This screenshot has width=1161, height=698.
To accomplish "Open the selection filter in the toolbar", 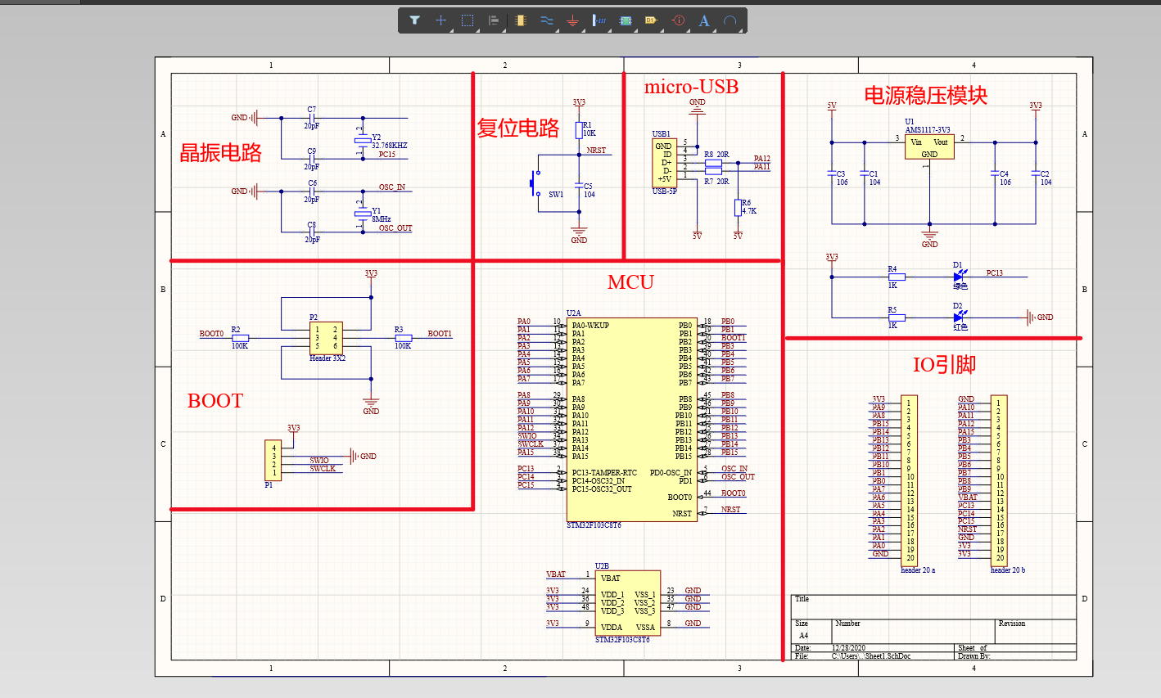I will (x=415, y=20).
